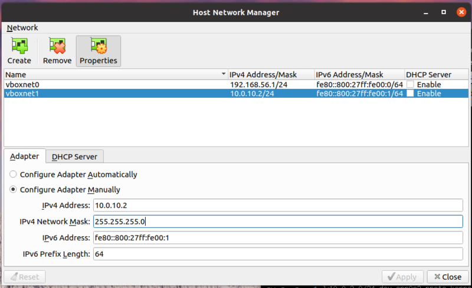Enable DHCP server for vboxnet0
Screen dimensions: 472x288
click(410, 85)
